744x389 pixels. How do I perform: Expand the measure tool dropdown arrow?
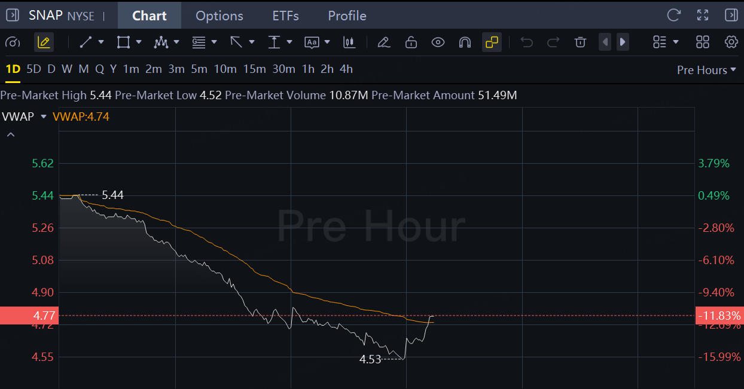[x=289, y=42]
